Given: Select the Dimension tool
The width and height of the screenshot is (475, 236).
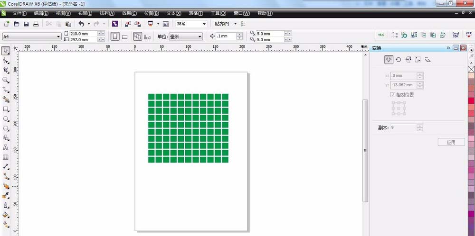Looking at the screenshot, I should tap(5, 166).
